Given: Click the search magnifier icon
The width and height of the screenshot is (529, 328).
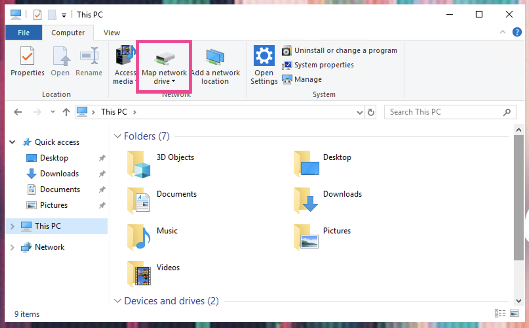Looking at the screenshot, I should coord(507,112).
